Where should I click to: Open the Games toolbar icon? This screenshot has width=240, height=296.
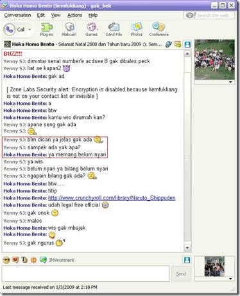click(x=92, y=30)
